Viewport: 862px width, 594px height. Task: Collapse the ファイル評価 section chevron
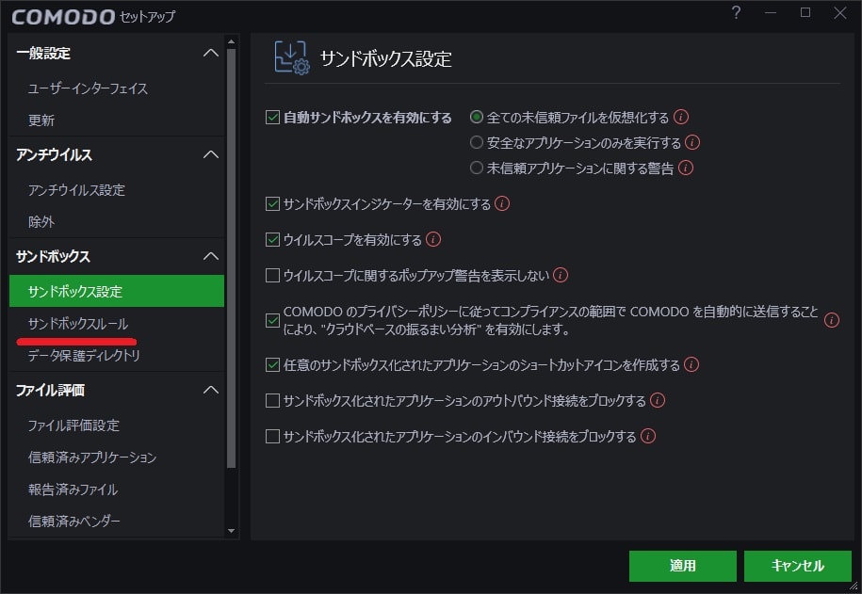tap(211, 390)
